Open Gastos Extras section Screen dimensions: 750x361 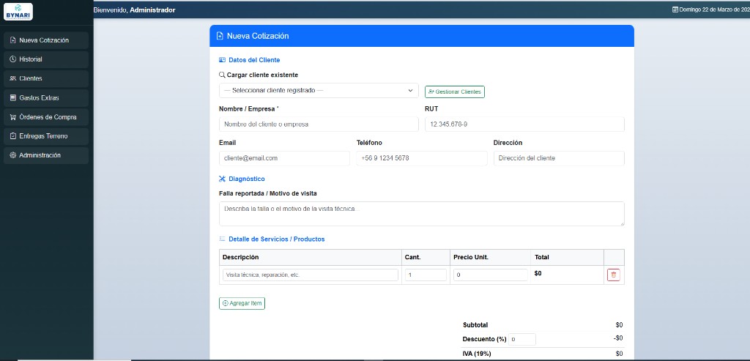(45, 97)
